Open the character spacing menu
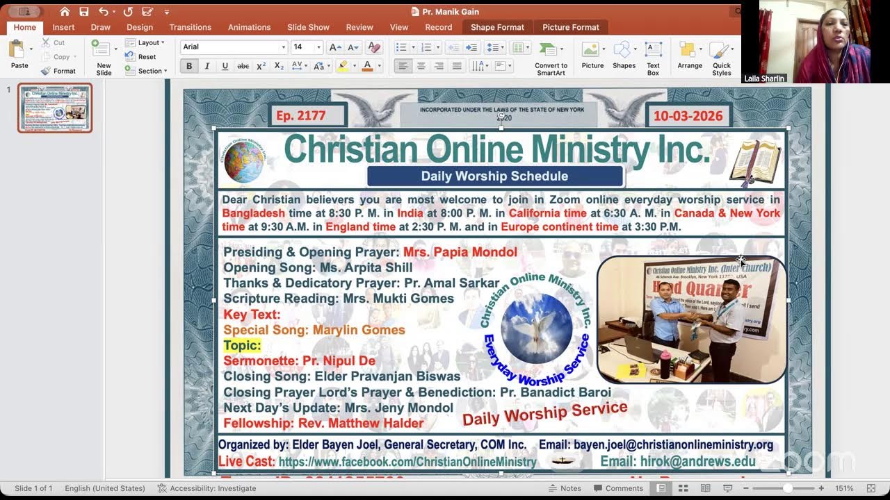The height and width of the screenshot is (500, 890). [300, 66]
